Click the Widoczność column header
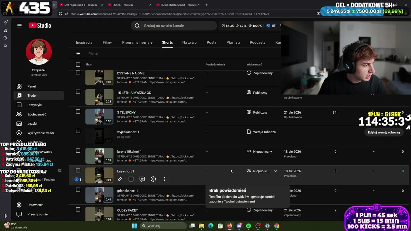Screen dimensions: 411x231 point(254,64)
